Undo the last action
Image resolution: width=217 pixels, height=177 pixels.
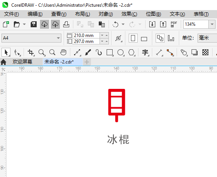click(115, 24)
